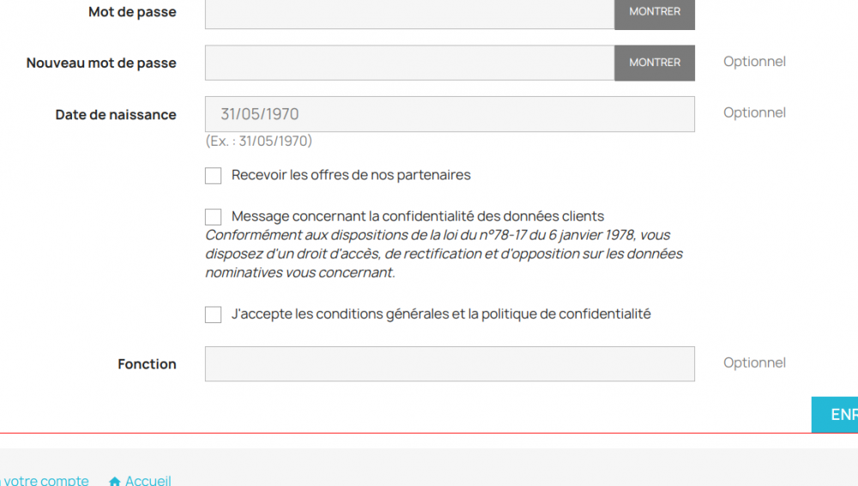Click the 'Fonction' field label
Viewport: 858px width, 486px height.
(x=147, y=364)
